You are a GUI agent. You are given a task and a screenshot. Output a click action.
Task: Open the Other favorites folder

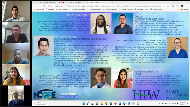[183, 9]
